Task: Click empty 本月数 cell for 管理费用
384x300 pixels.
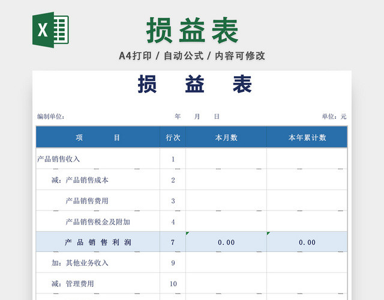Action: (226, 283)
